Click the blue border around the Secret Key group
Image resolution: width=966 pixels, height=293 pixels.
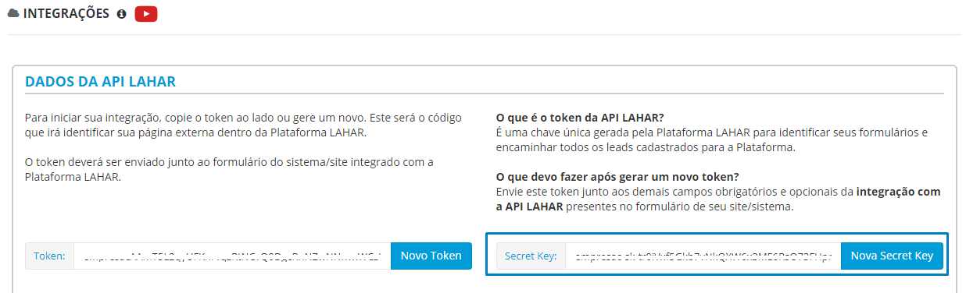click(x=717, y=234)
